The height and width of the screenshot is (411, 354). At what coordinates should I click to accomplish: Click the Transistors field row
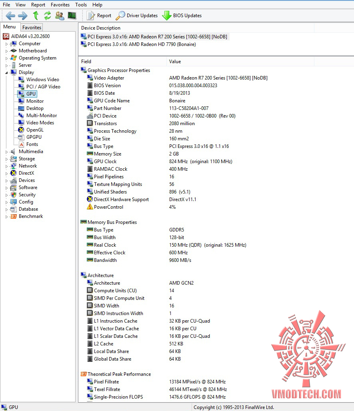click(x=141, y=124)
